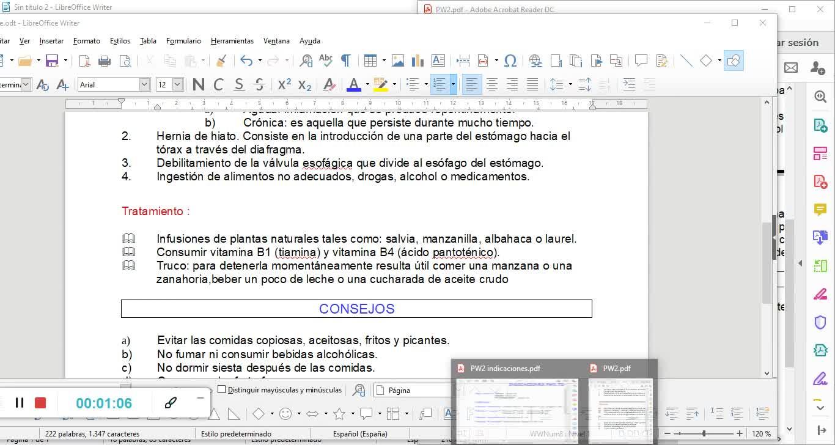This screenshot has width=835, height=445.
Task: Open the paragraph style dropdown
Action: pos(27,84)
